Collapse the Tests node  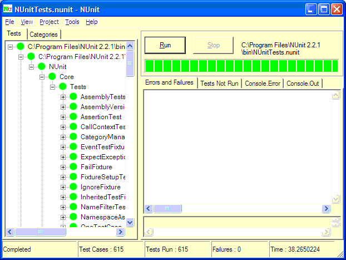pyautogui.click(x=52, y=87)
